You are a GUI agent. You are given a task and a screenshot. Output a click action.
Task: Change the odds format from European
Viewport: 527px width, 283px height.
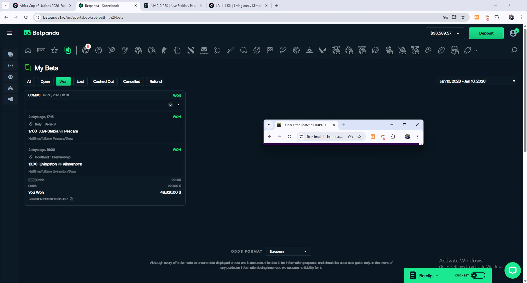tap(288, 251)
